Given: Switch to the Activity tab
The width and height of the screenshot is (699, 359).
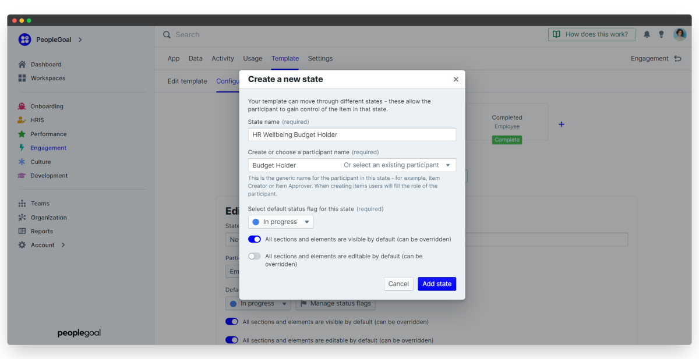Looking at the screenshot, I should [223, 58].
